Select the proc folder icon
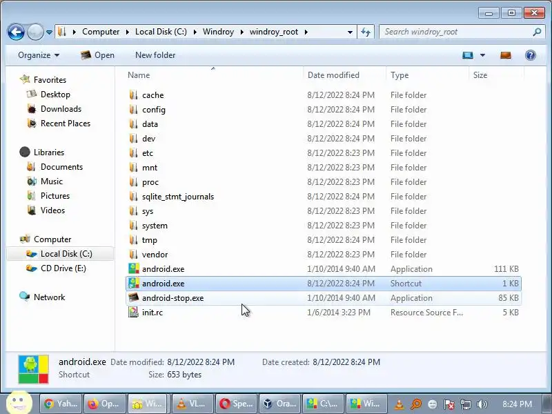Viewport: 552px width, 414px height. pos(133,182)
